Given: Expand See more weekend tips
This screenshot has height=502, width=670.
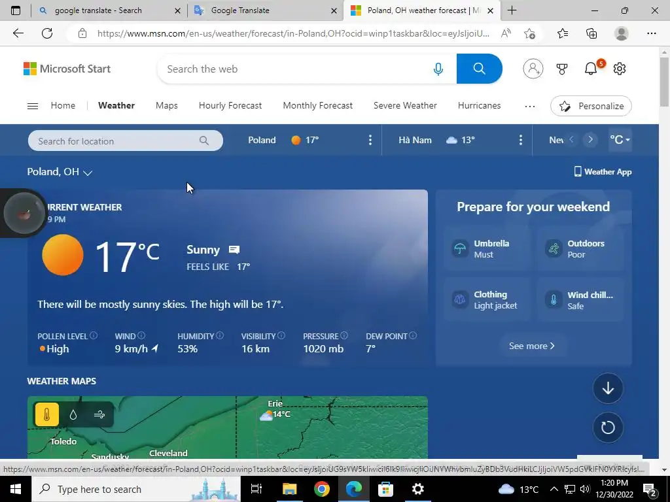Looking at the screenshot, I should click(531, 346).
